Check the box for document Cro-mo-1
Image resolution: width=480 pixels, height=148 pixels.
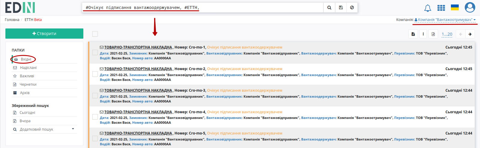click(x=95, y=52)
